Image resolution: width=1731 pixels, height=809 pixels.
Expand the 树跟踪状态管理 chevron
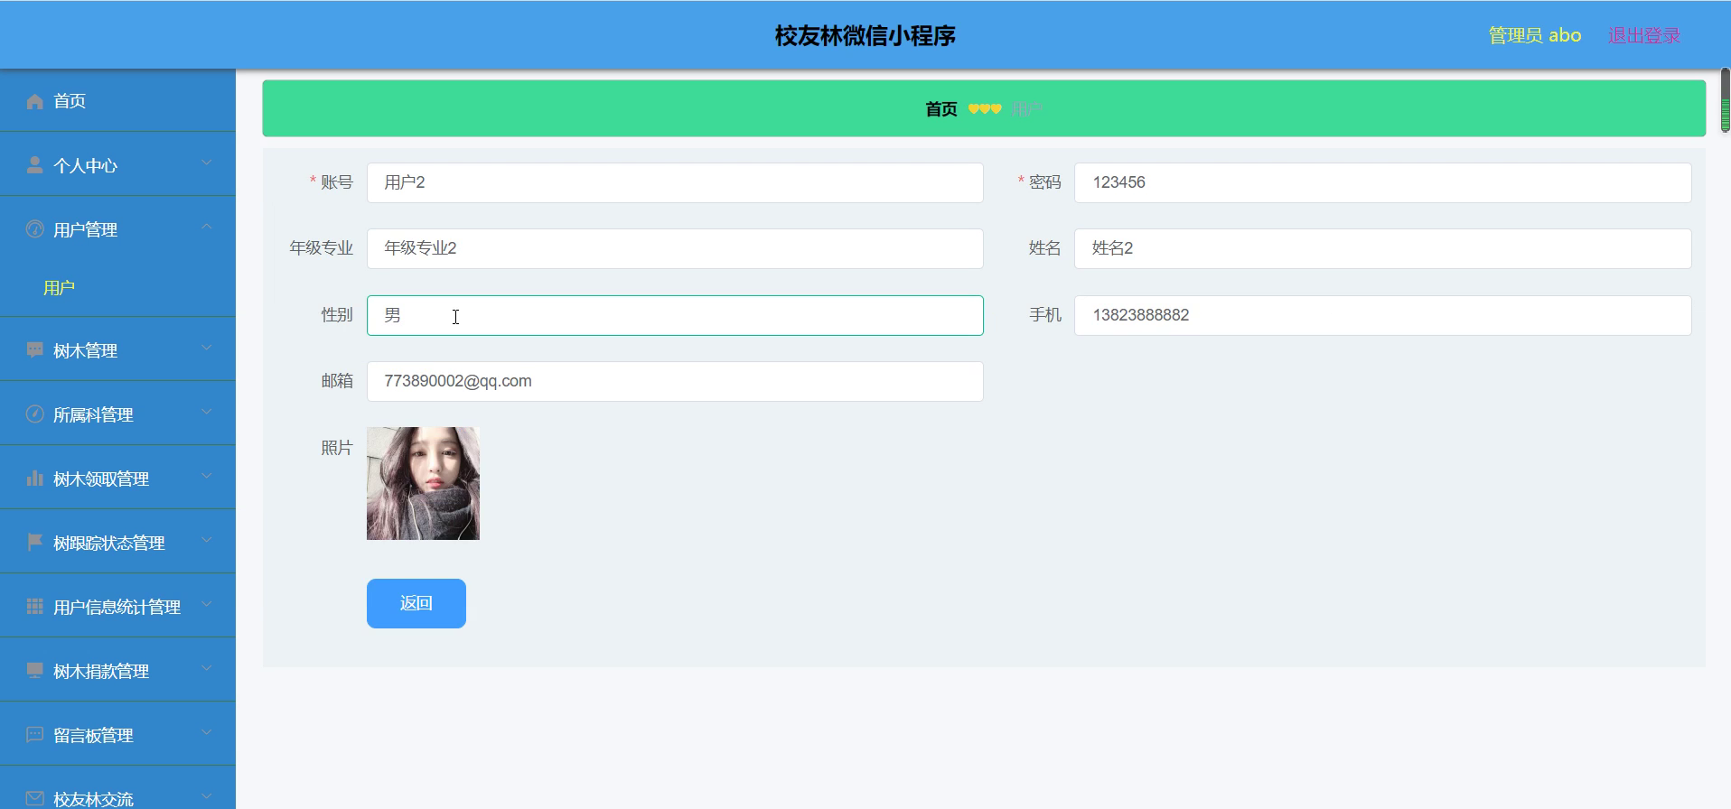[x=207, y=541]
